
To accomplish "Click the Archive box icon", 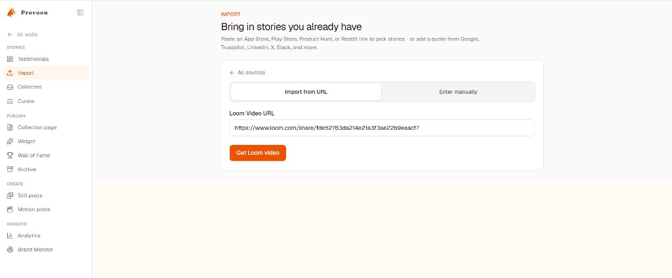I will [x=10, y=169].
